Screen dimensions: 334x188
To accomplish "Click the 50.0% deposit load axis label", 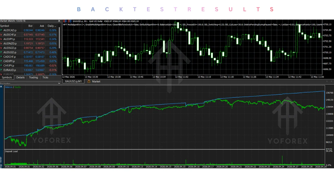I will pyautogui.click(x=329, y=151).
